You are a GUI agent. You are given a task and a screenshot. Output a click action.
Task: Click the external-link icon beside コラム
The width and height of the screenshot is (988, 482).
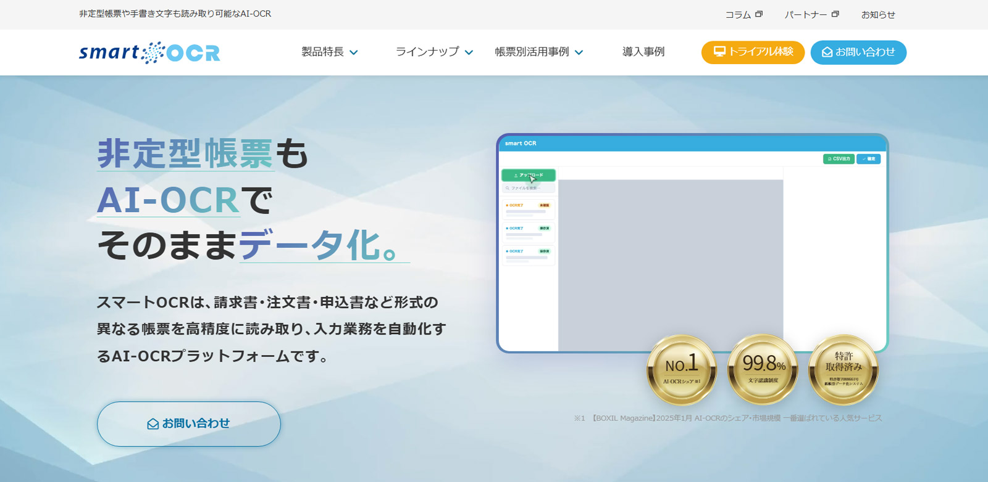759,14
